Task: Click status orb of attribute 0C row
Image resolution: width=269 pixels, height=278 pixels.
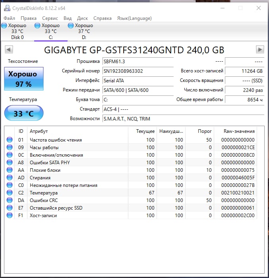Action: tap(10, 155)
